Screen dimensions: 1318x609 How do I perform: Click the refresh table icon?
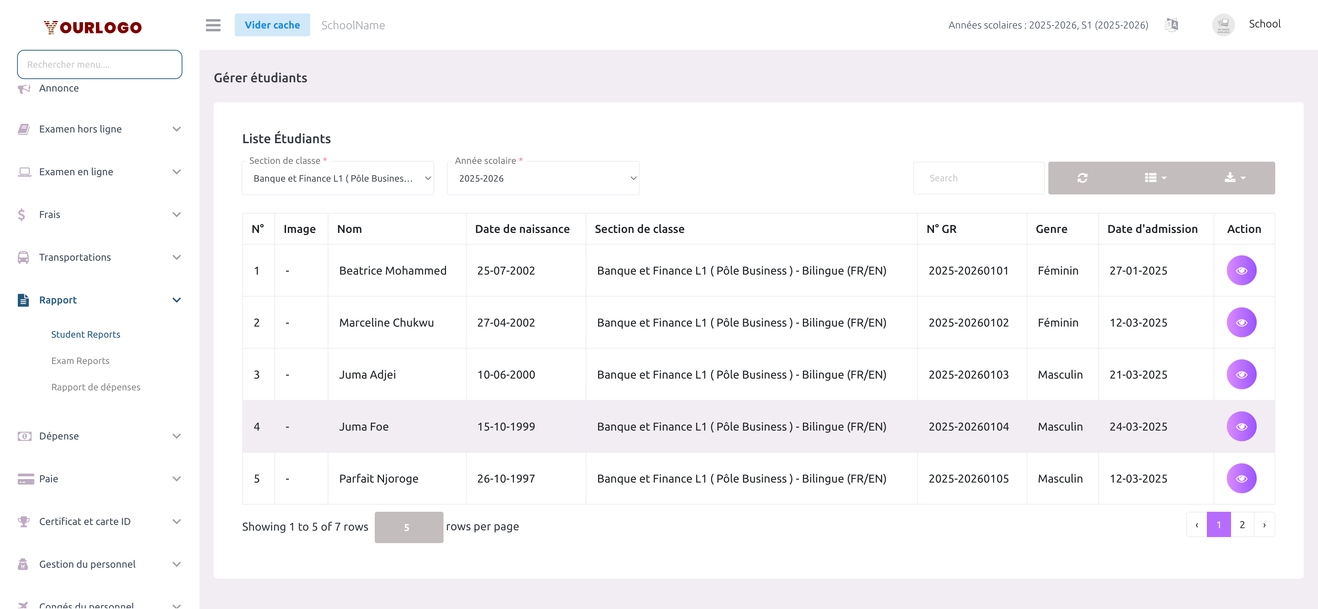tap(1082, 178)
